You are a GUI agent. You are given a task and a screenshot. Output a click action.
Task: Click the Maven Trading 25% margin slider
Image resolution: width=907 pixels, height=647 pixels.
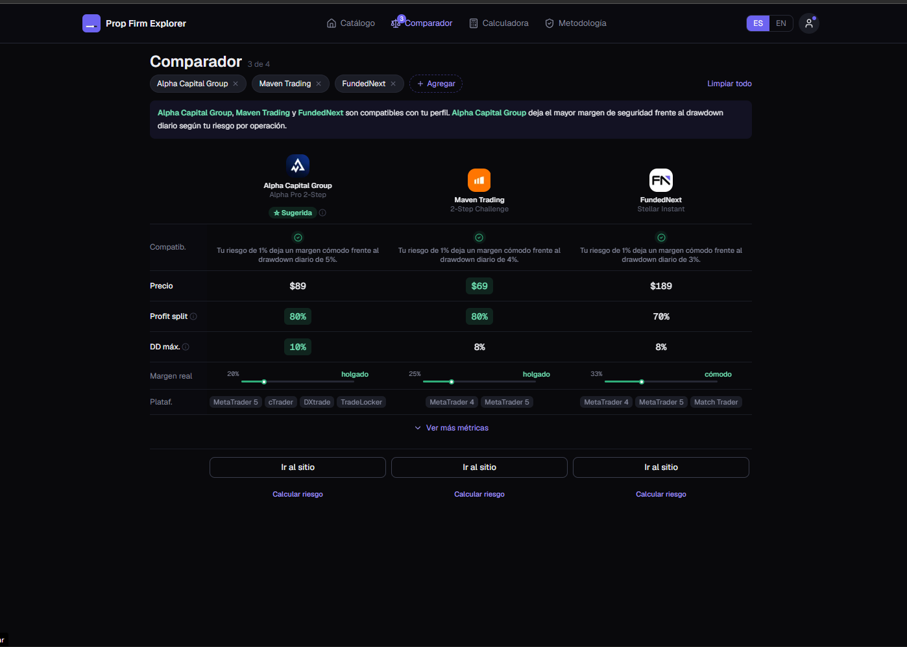tap(479, 382)
